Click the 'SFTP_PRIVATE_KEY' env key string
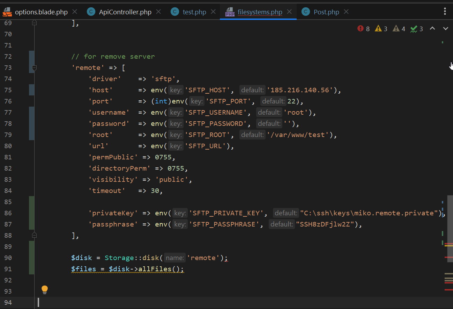The image size is (453, 309). coord(226,213)
